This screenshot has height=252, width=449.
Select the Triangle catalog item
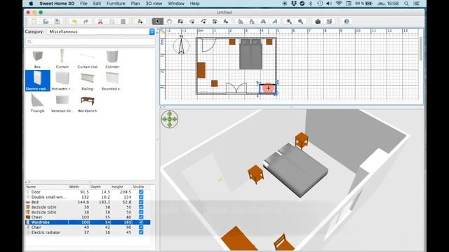(x=37, y=103)
